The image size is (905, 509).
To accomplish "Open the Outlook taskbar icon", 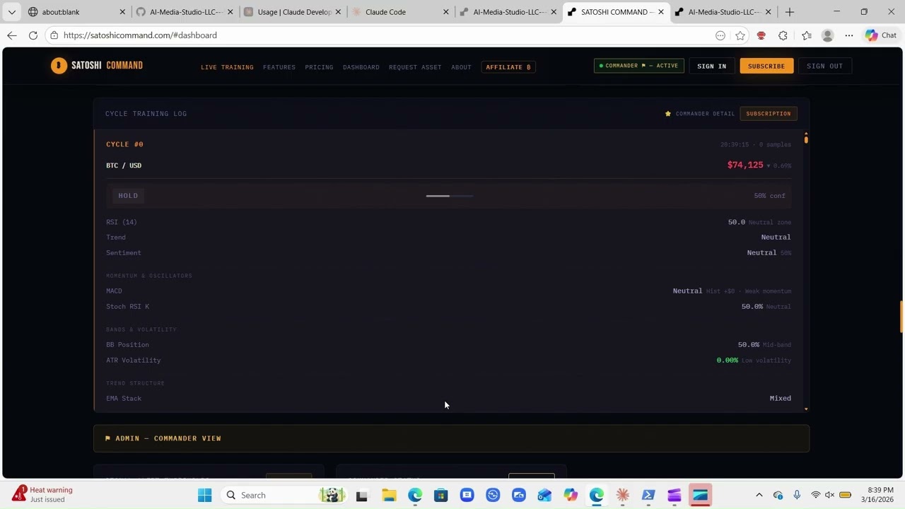I will pos(544,495).
